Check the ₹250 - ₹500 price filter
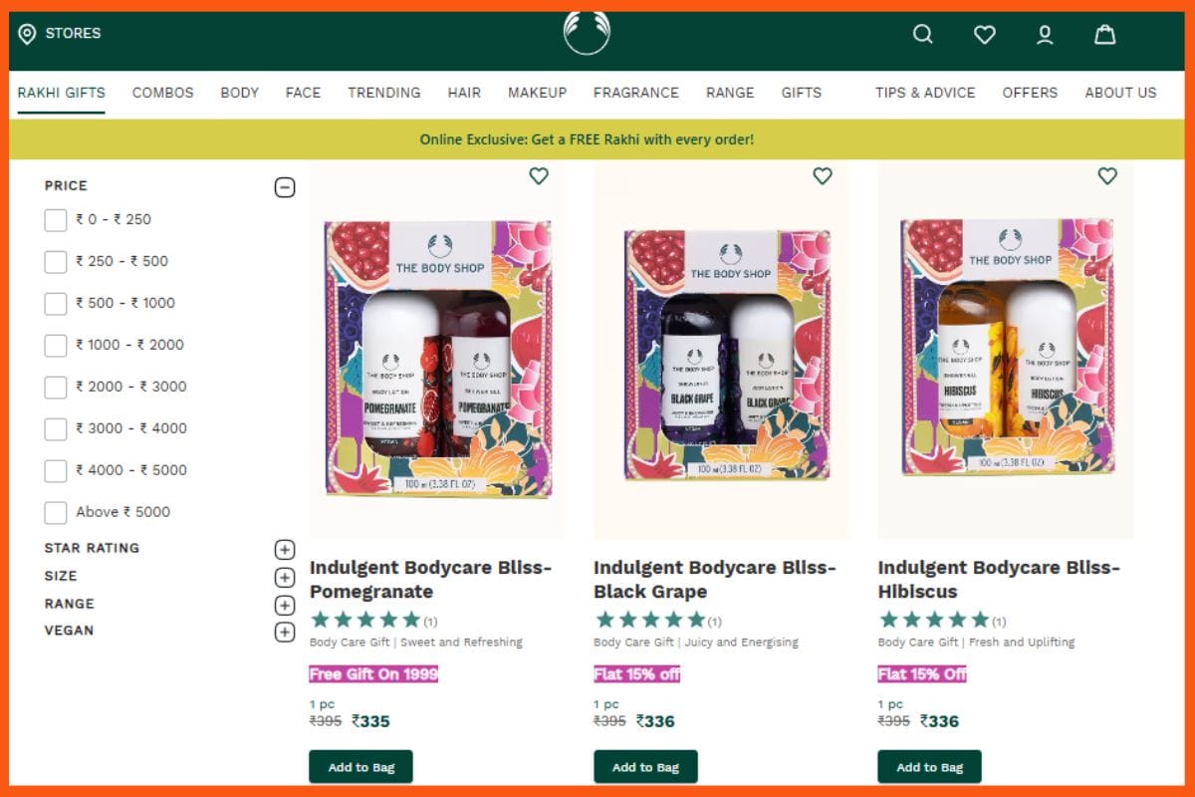 [x=55, y=261]
